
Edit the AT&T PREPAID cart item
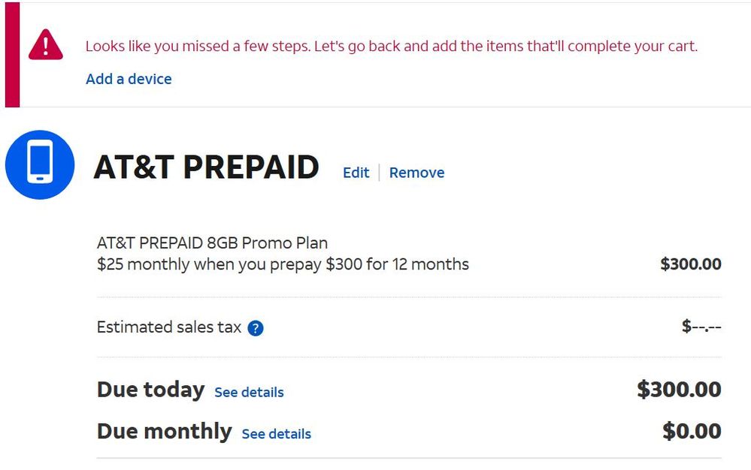[x=356, y=173]
